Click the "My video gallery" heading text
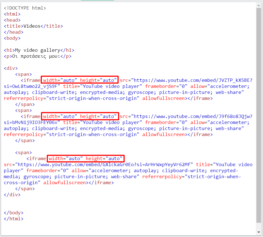 pyautogui.click(x=38, y=50)
